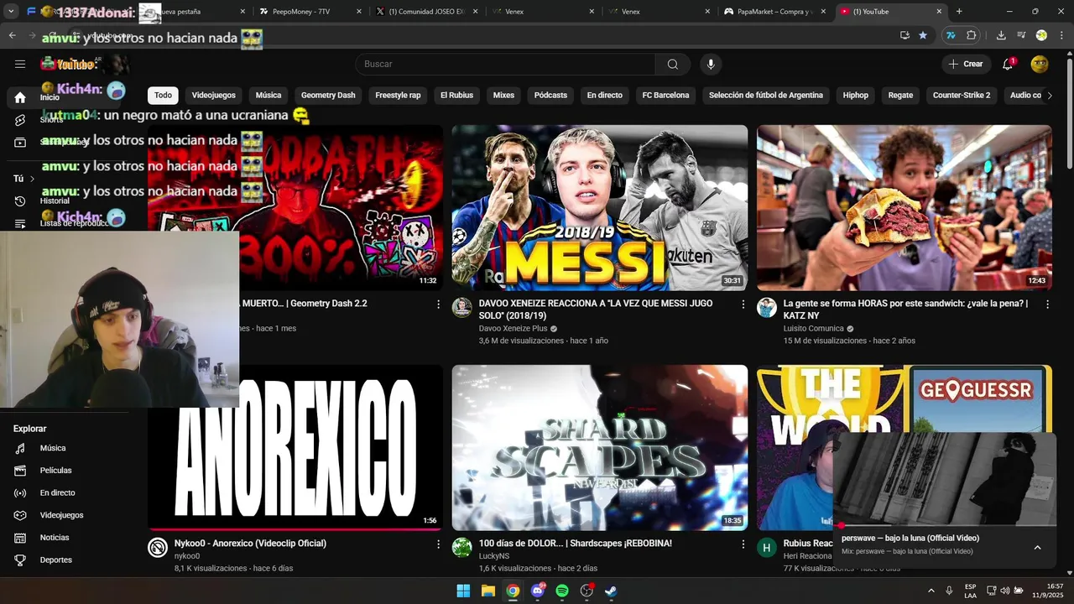Open the Katz sandwich video thumbnail
Screen dimensions: 1074x604
coord(905,208)
